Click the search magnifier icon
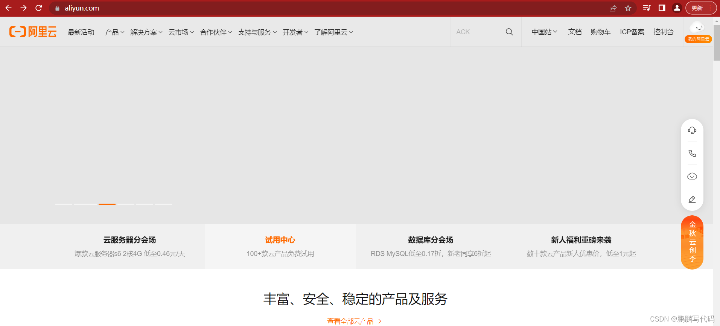Image resolution: width=720 pixels, height=326 pixels. click(x=509, y=32)
